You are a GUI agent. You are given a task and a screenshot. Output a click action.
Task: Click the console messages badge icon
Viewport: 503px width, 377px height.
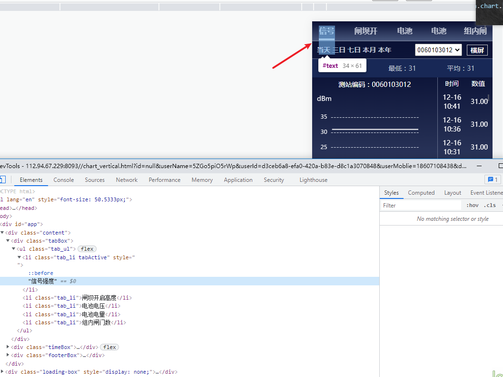tap(493, 179)
